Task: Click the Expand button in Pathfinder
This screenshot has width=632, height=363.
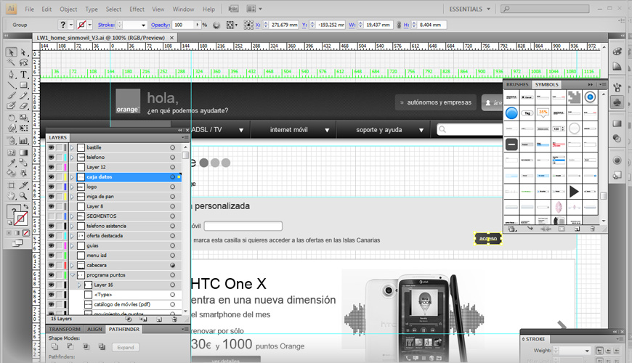Action: tap(126, 347)
